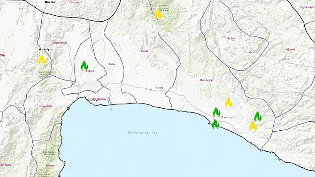Click the pink İbradı district label
Image resolution: width=315 pixels, height=177 pixels.
pos(230,38)
